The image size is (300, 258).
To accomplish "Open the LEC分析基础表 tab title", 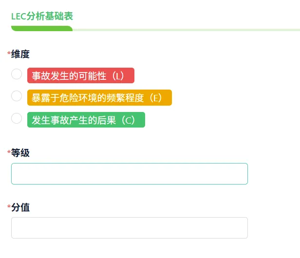I will [42, 16].
